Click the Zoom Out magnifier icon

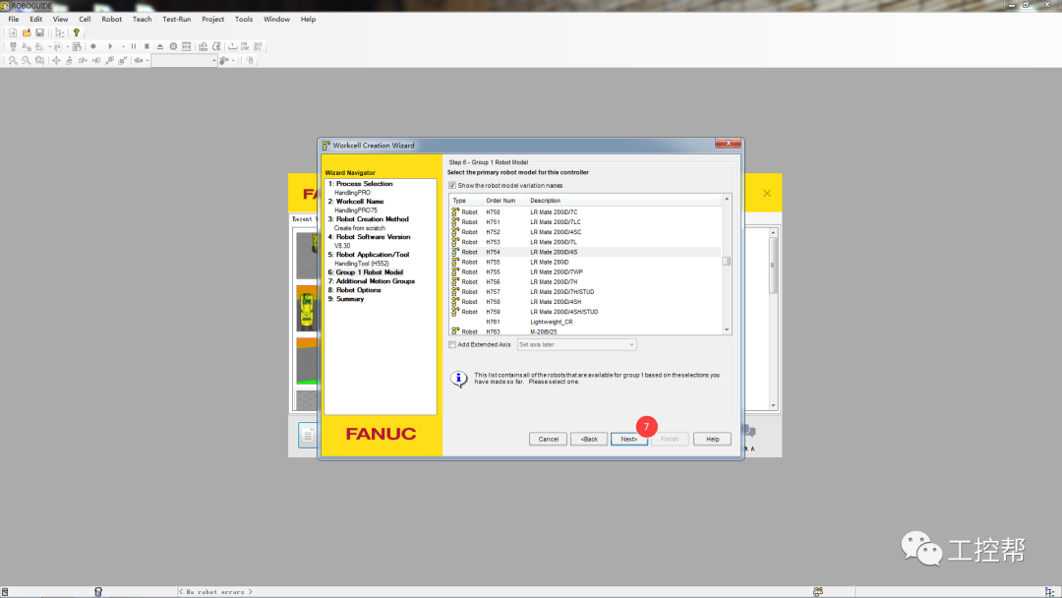click(27, 60)
